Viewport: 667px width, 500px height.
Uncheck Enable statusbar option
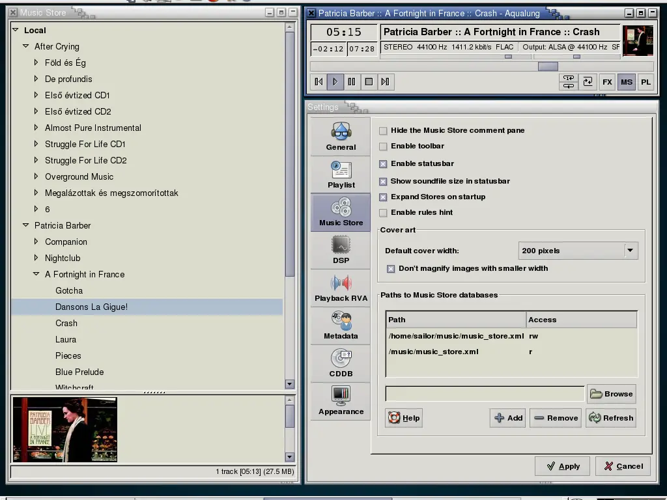click(x=383, y=163)
